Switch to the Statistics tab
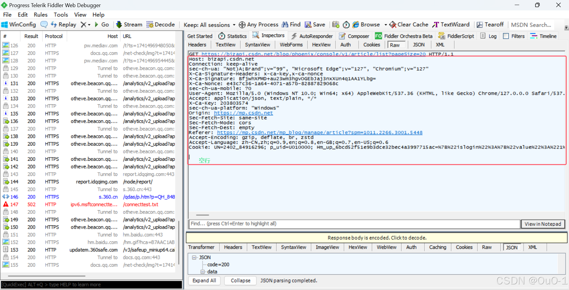 pos(232,36)
